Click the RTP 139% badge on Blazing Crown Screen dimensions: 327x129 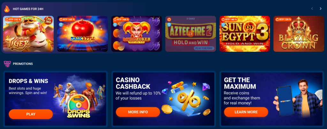coord(283,19)
